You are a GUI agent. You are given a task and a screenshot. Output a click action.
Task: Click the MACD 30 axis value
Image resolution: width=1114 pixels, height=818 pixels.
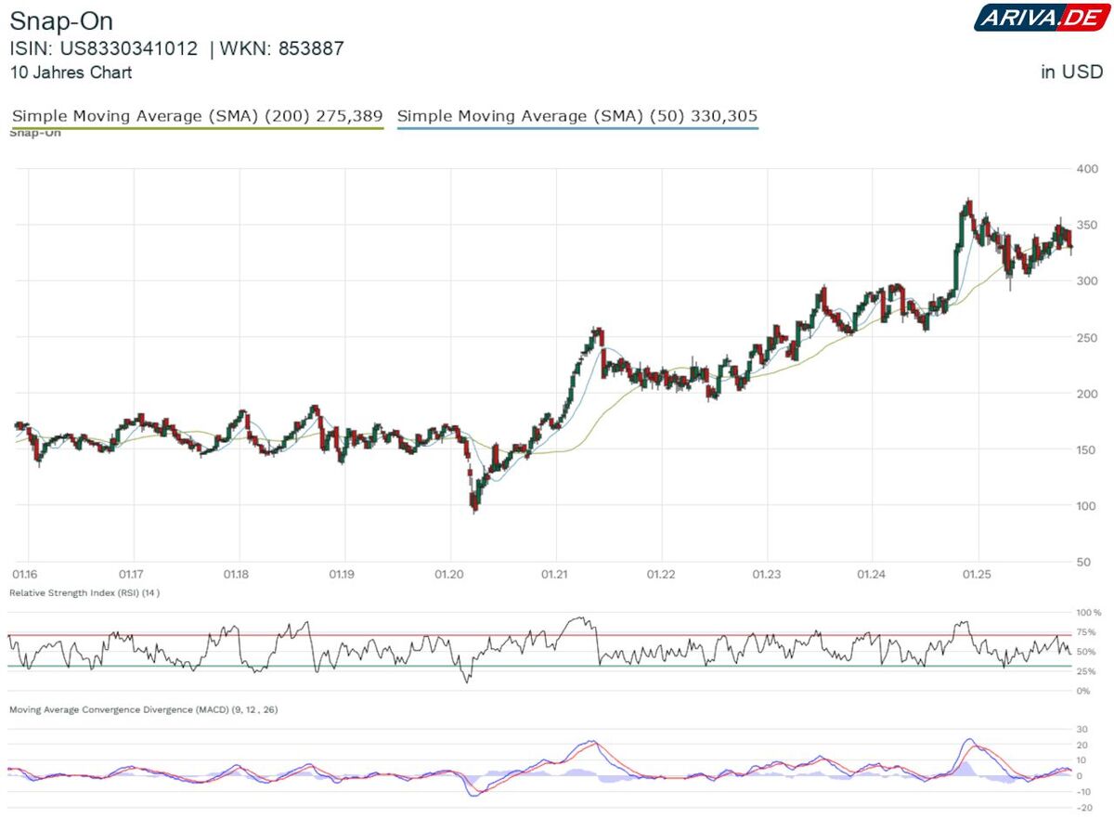pyautogui.click(x=1082, y=729)
